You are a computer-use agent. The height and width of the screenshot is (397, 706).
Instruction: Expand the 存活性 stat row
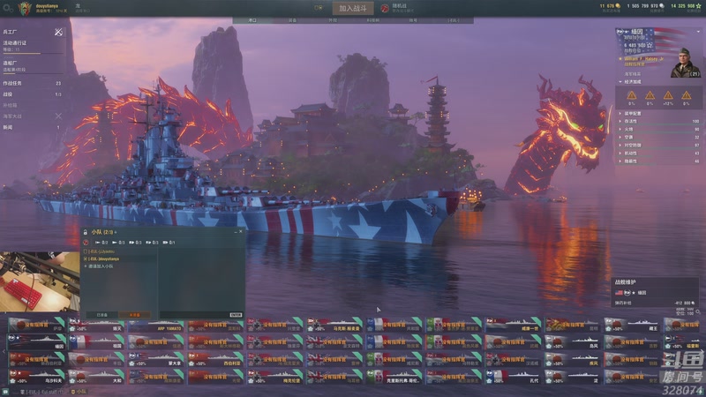coord(658,121)
